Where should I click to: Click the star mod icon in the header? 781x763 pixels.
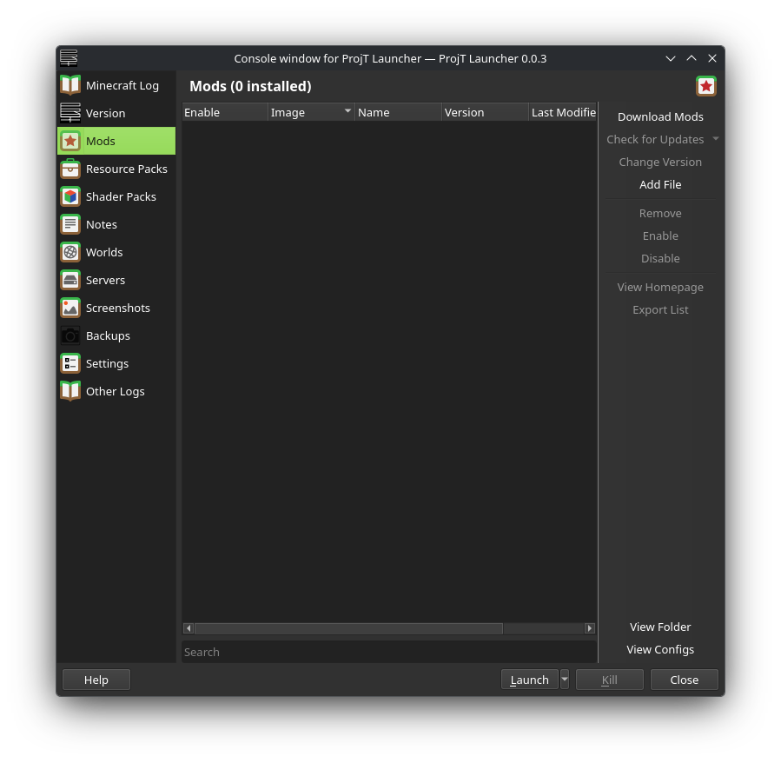point(705,86)
